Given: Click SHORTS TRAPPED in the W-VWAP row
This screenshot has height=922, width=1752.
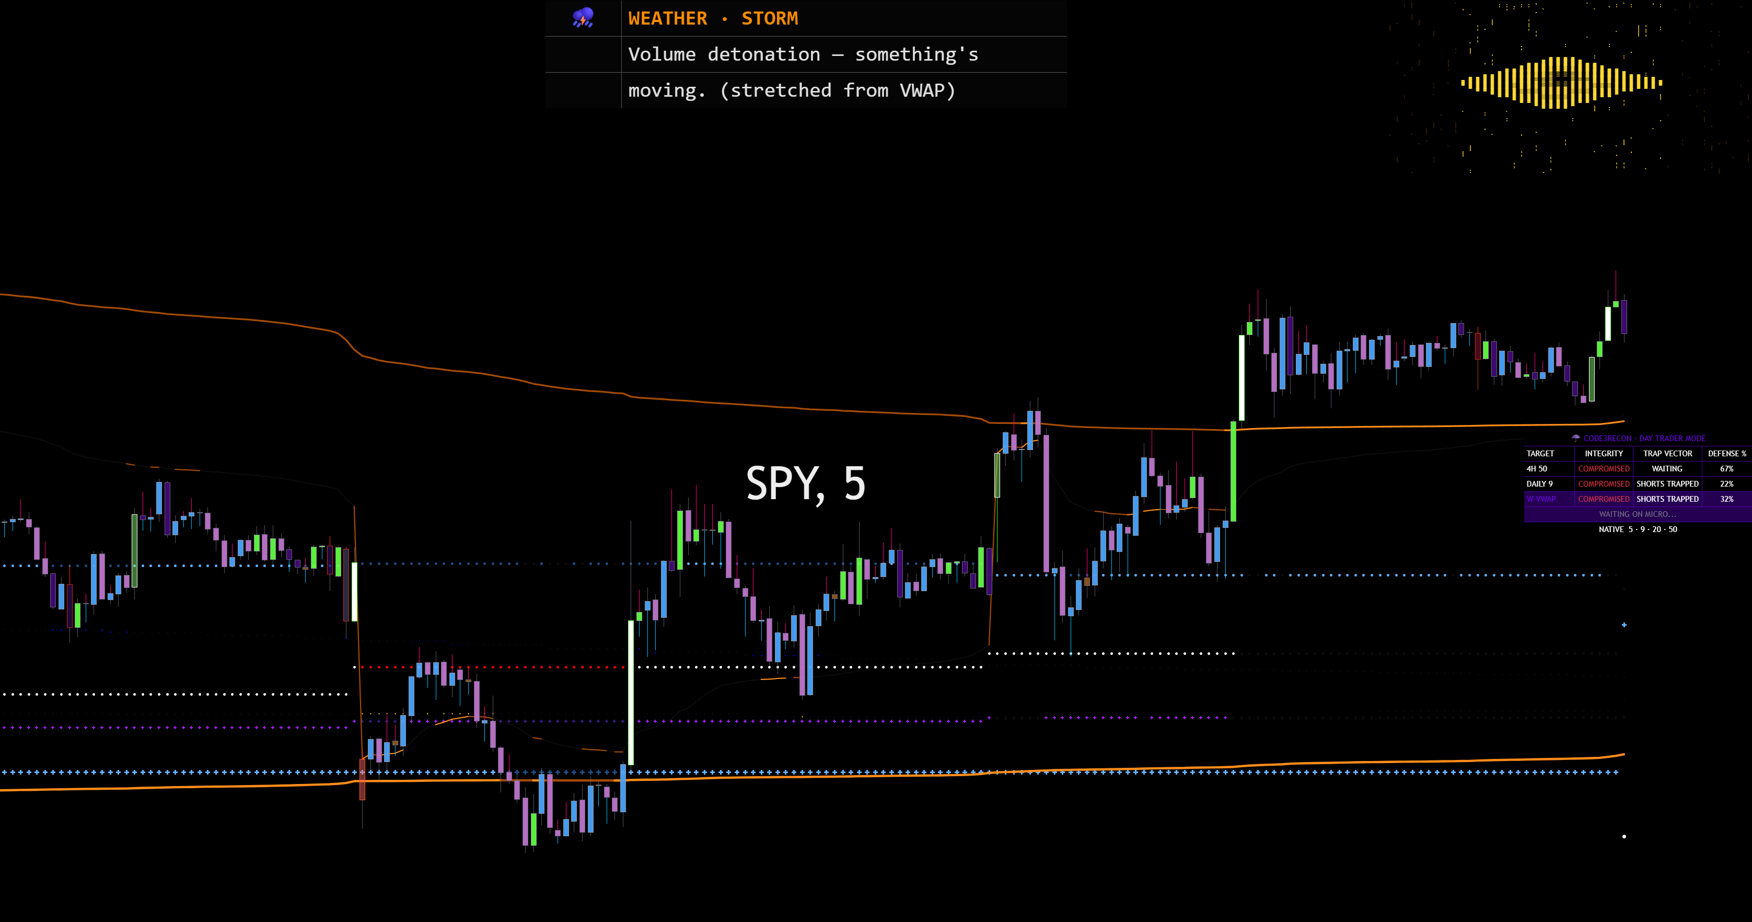Looking at the screenshot, I should pyautogui.click(x=1668, y=499).
